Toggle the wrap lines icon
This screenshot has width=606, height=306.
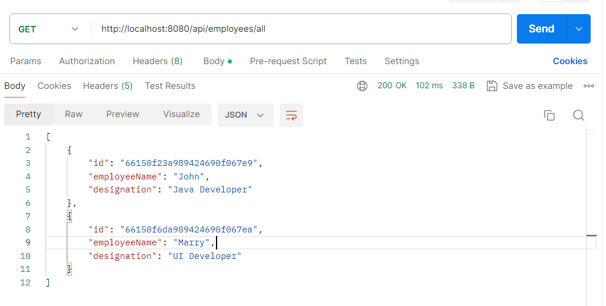click(291, 115)
